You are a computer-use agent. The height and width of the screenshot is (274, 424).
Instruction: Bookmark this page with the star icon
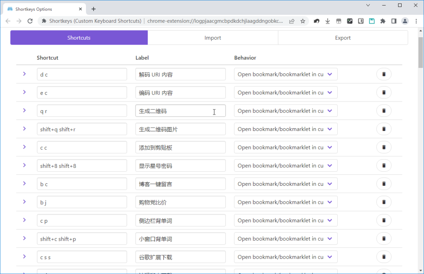303,21
